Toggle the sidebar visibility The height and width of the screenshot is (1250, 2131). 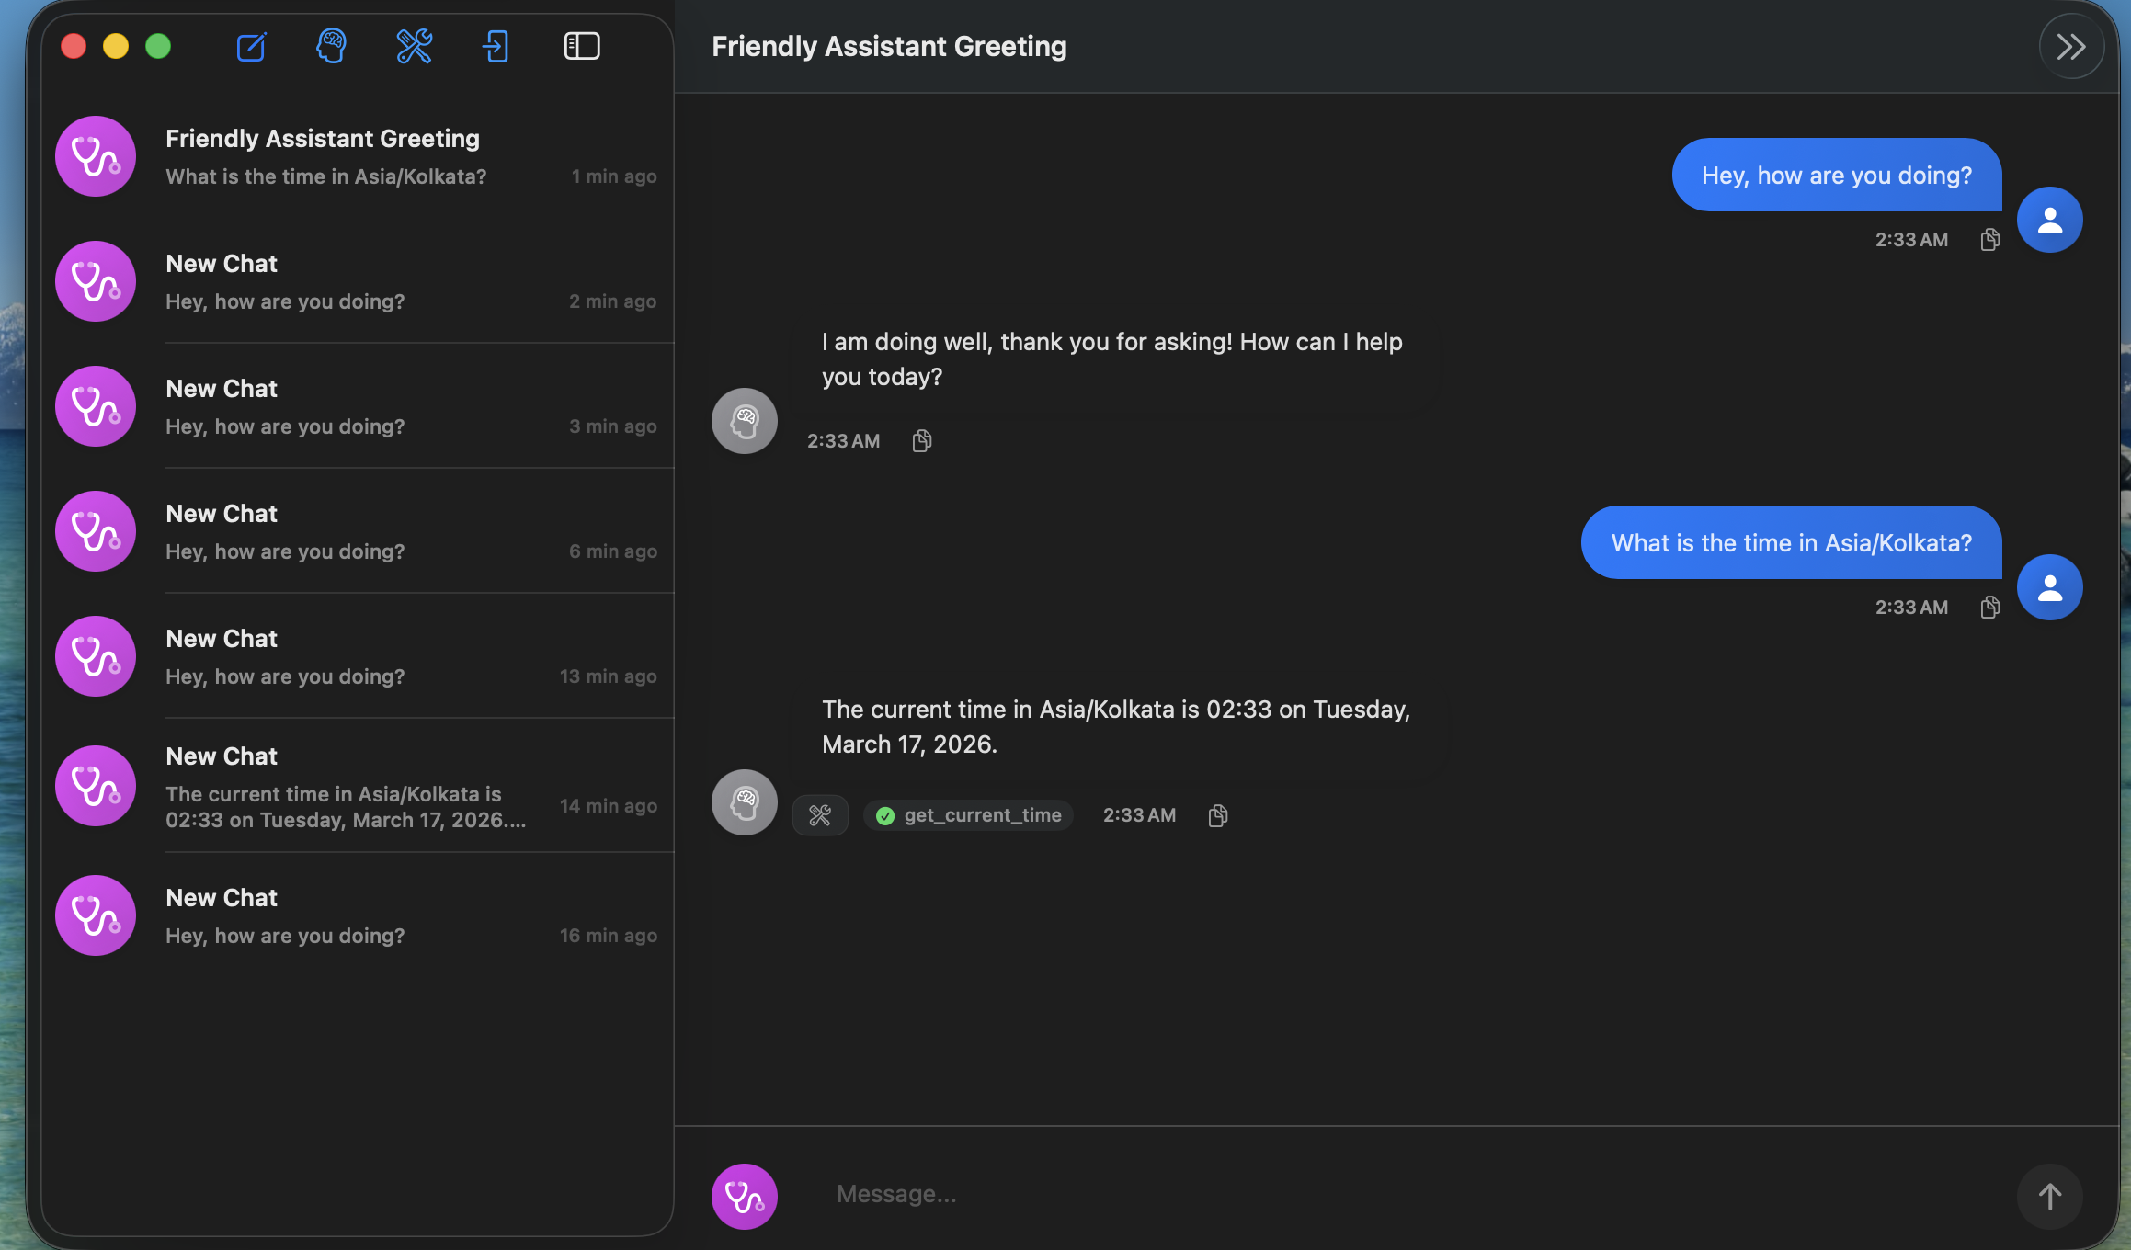click(x=581, y=45)
